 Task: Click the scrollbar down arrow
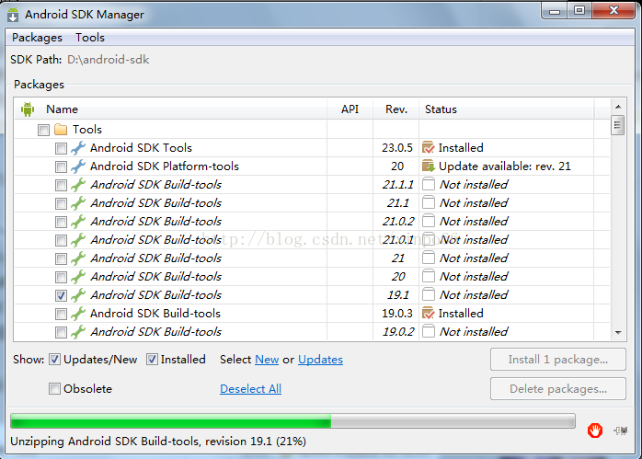[618, 333]
